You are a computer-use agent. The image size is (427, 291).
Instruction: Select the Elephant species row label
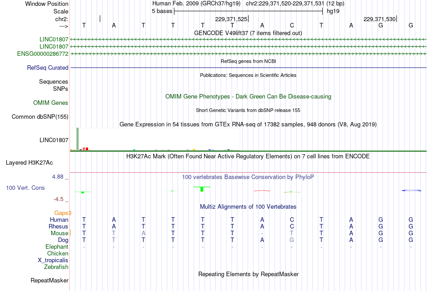[x=57, y=246]
